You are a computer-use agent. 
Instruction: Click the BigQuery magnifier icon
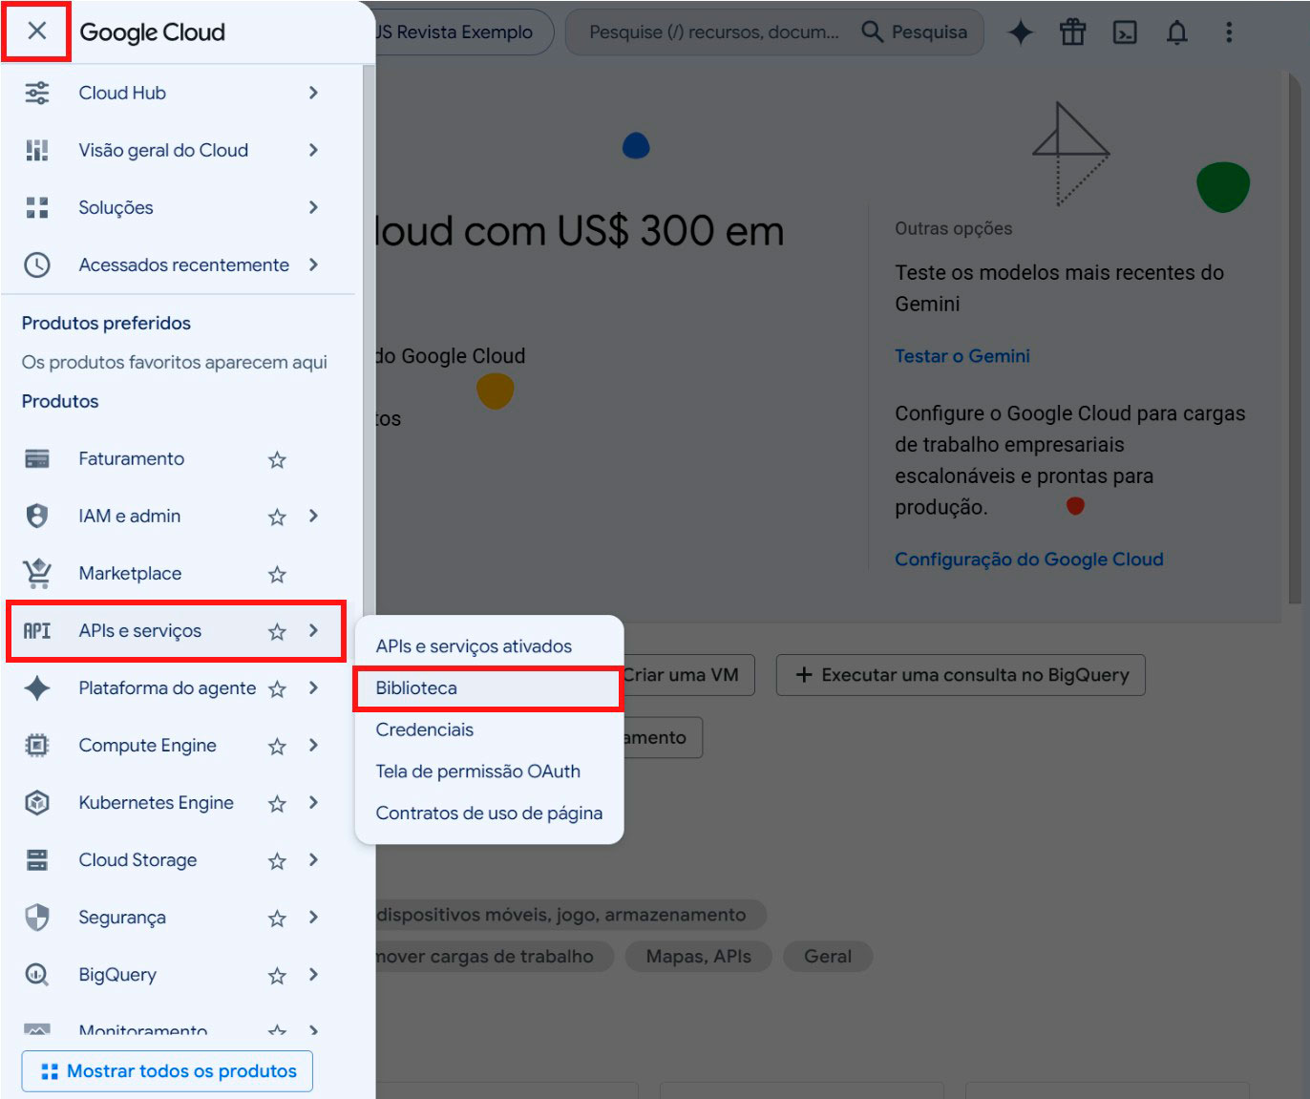pos(37,975)
